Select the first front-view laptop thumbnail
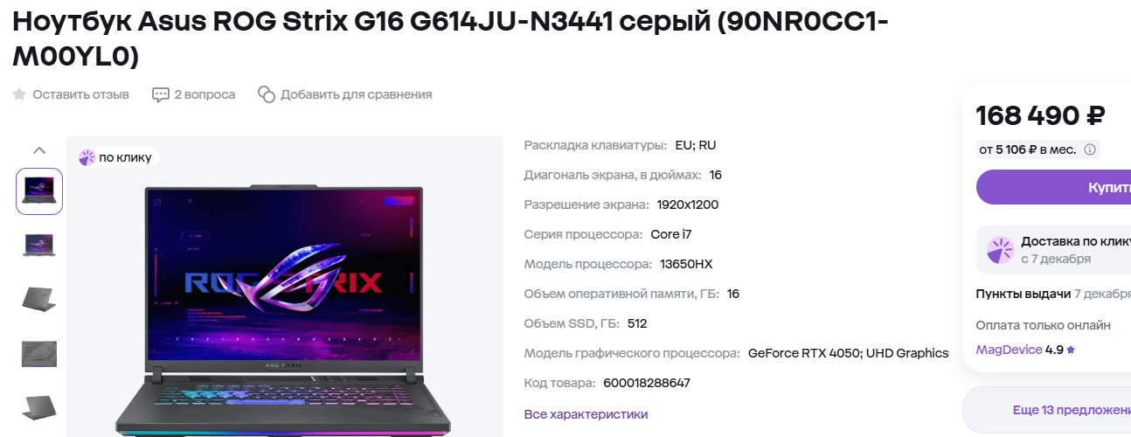Image resolution: width=1131 pixels, height=437 pixels. (x=39, y=191)
